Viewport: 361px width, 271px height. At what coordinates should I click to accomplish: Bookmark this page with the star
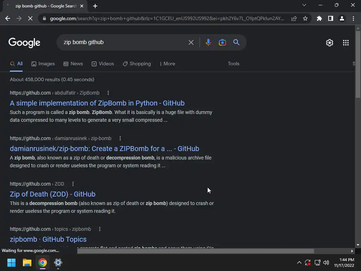pyautogui.click(x=305, y=18)
